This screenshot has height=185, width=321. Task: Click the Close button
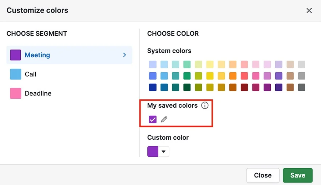point(263,175)
